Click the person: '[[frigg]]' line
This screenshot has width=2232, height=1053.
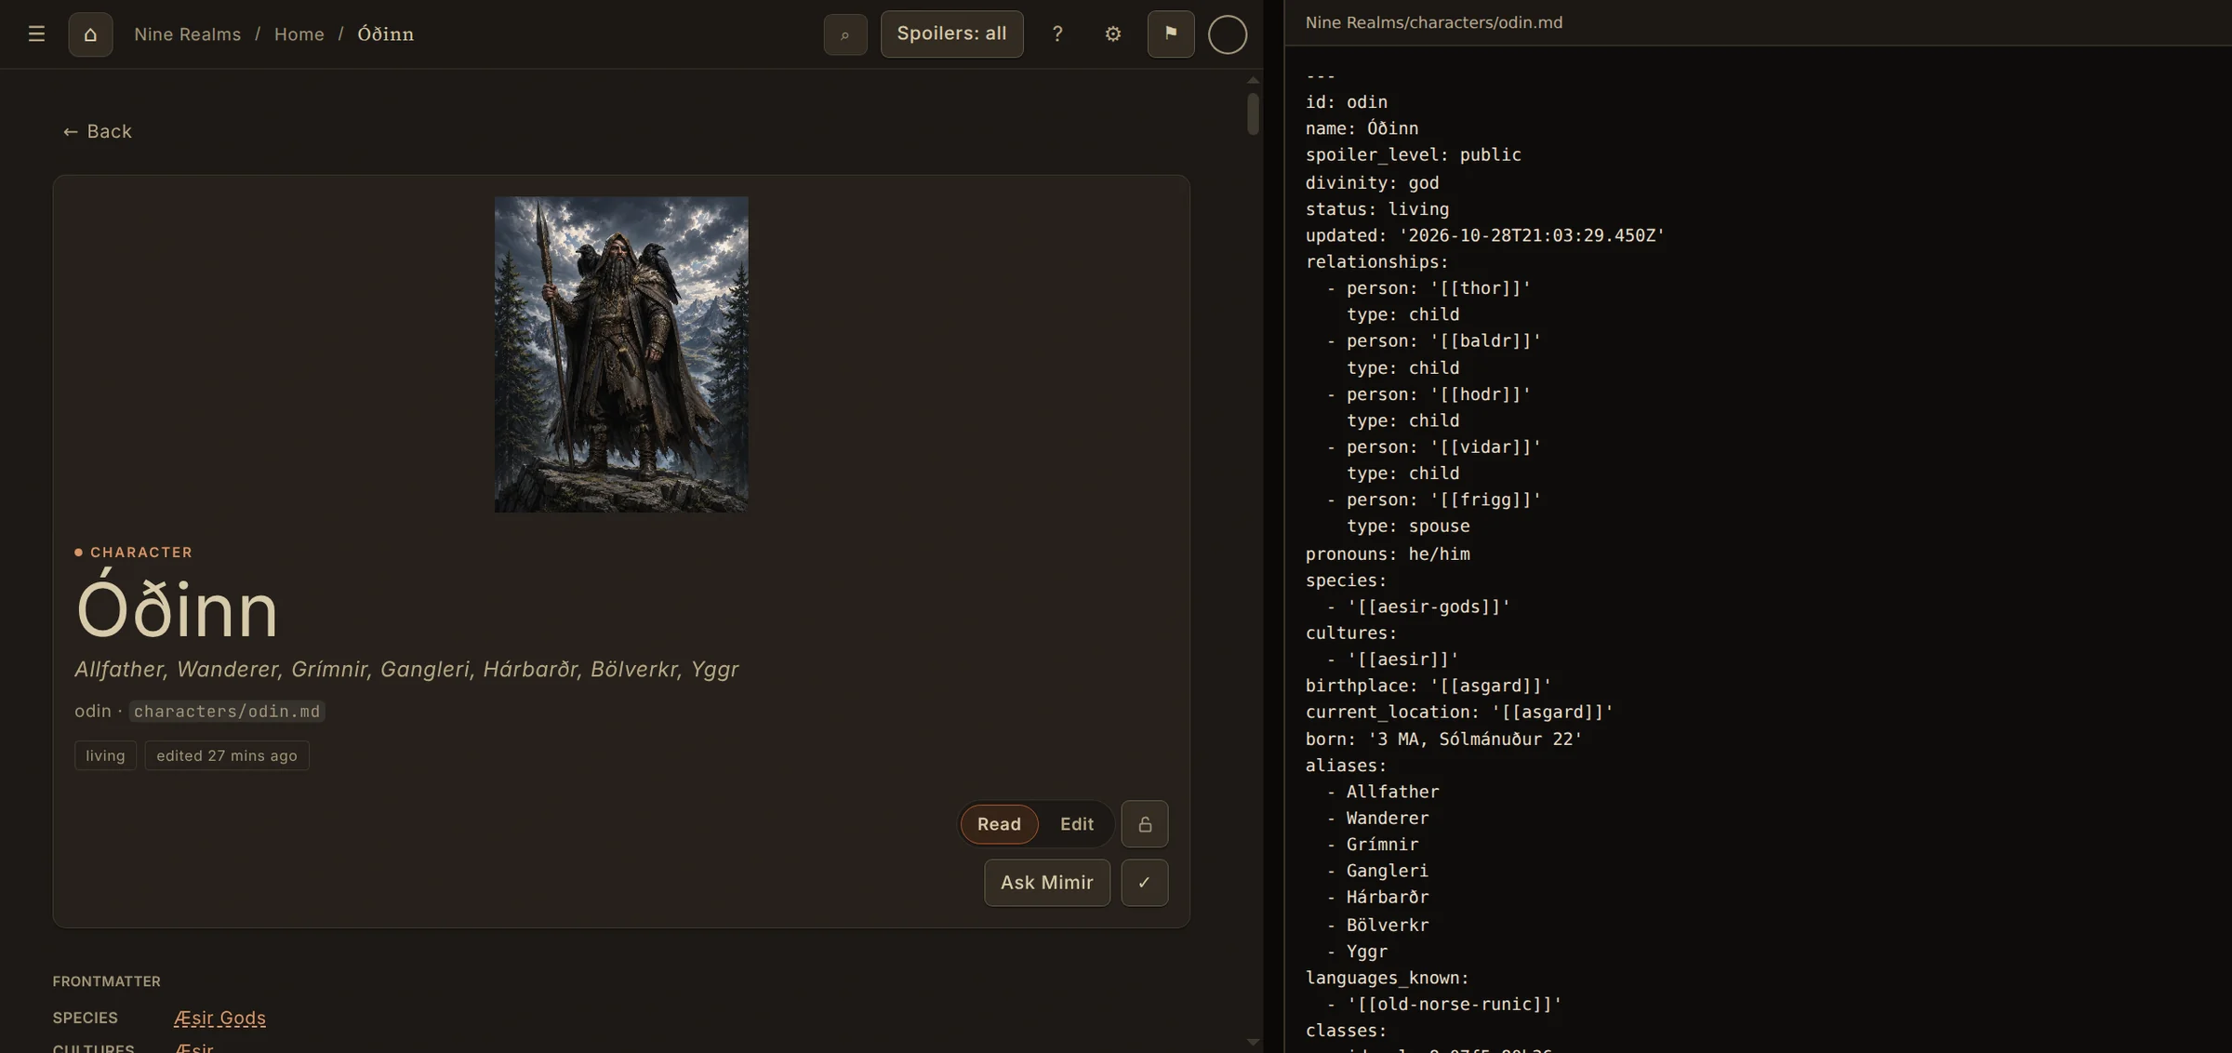1433,500
